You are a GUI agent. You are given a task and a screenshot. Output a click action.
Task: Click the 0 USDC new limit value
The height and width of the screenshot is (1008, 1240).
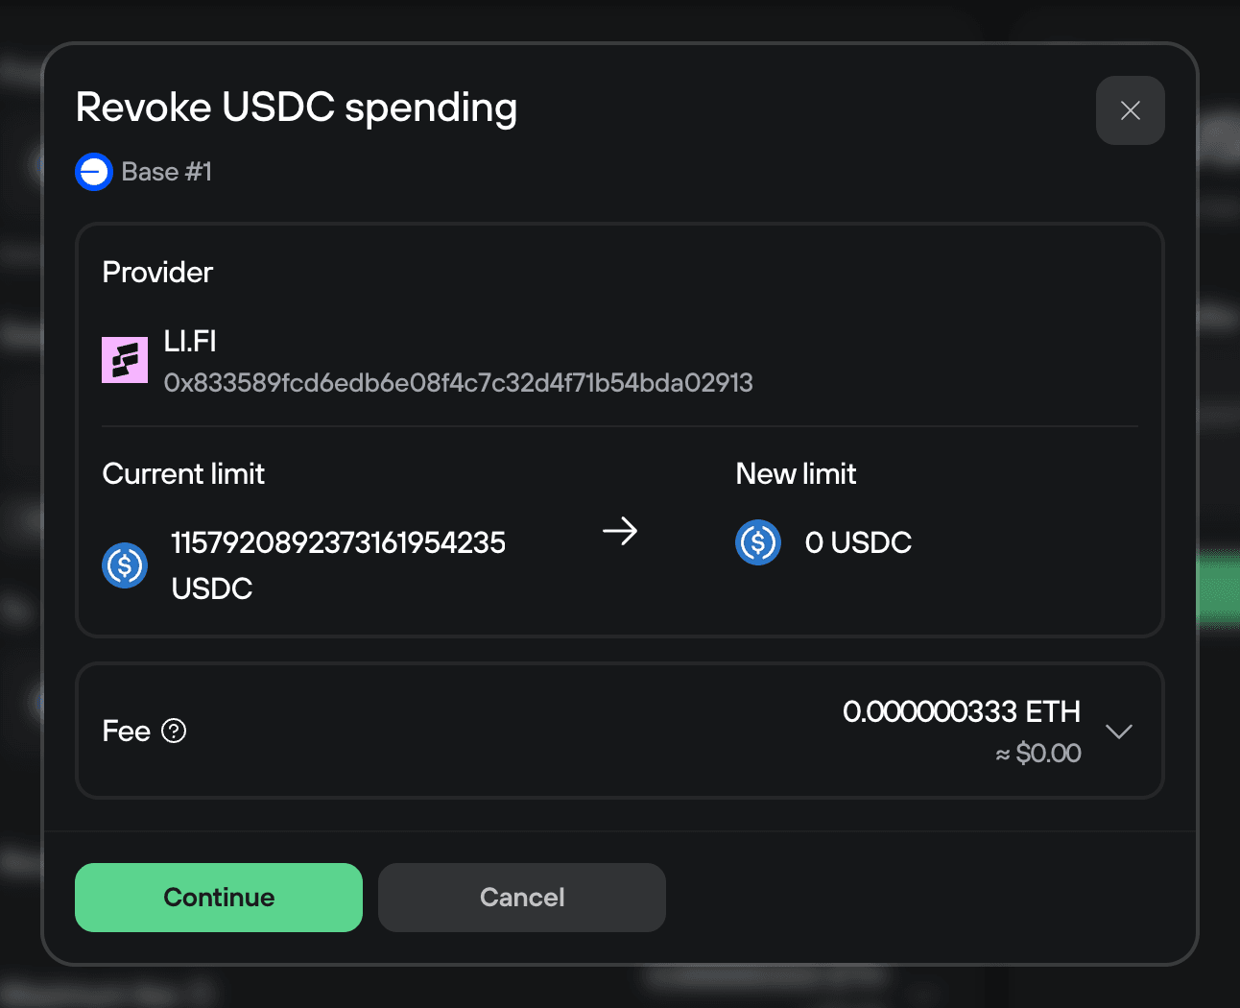click(x=857, y=542)
